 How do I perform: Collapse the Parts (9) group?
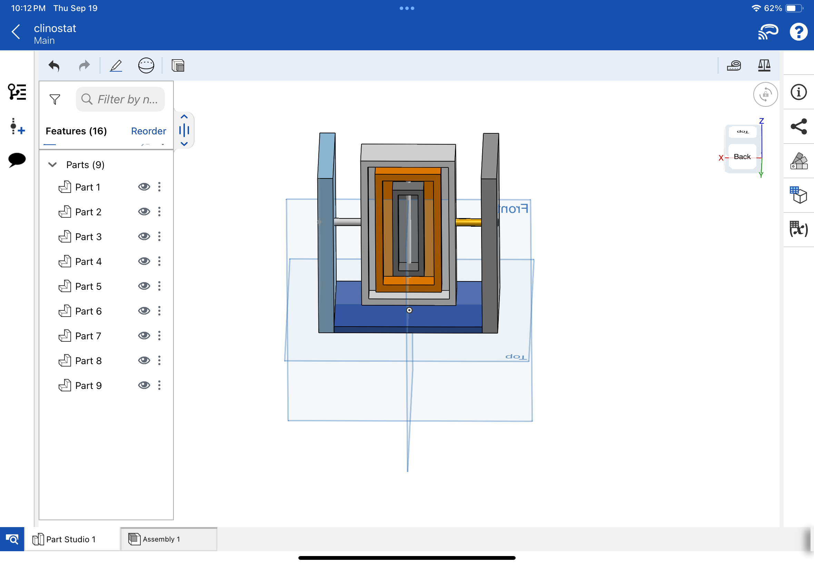click(52, 165)
